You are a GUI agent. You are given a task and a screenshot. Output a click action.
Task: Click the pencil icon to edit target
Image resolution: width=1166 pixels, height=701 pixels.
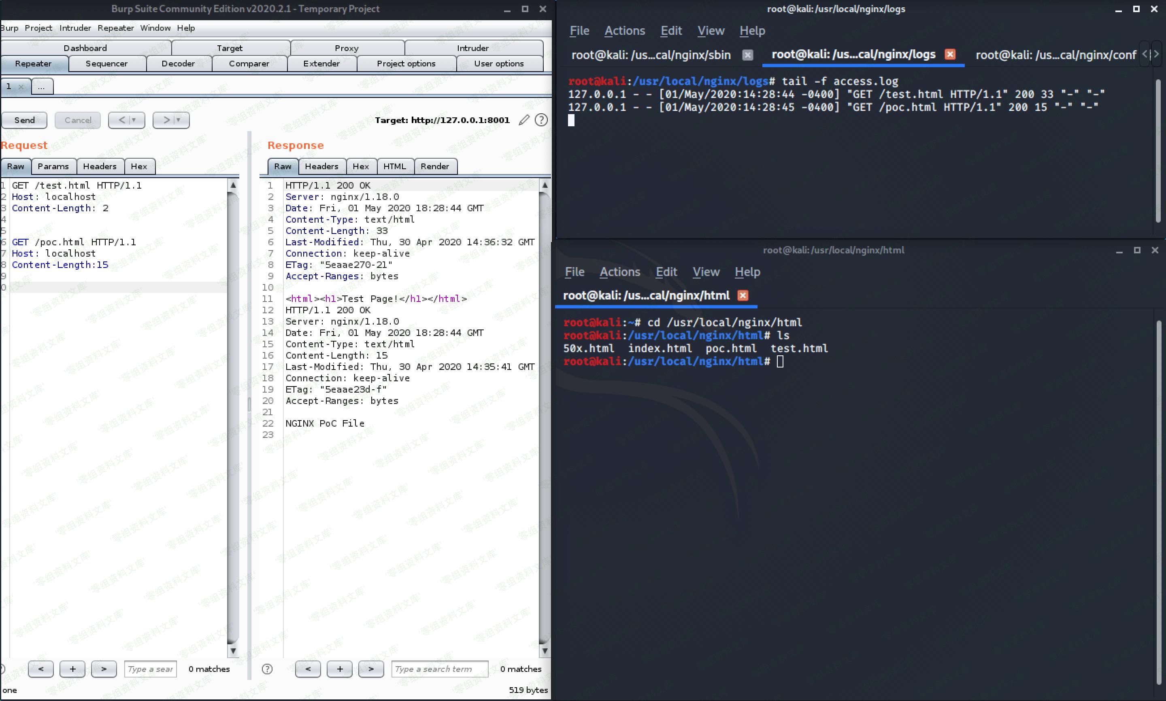[523, 120]
